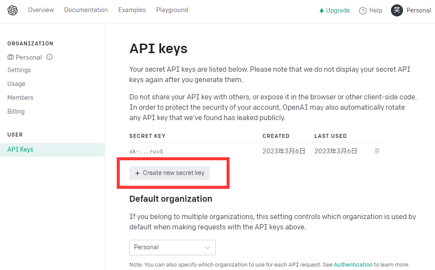Switch to the Playground
Viewport: 435px width, 270px height.
tap(172, 10)
